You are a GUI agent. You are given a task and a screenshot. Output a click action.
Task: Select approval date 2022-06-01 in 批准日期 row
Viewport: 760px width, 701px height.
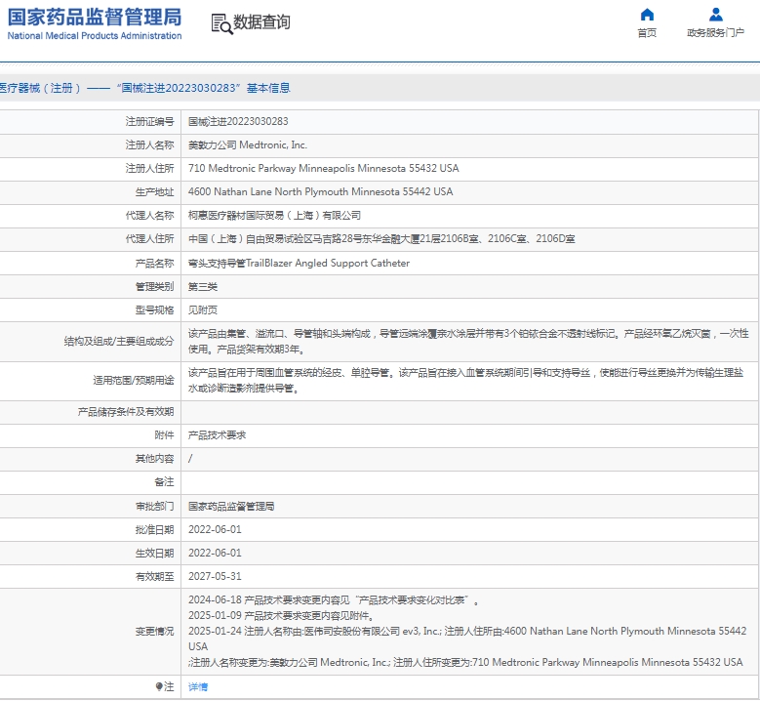[x=215, y=529]
